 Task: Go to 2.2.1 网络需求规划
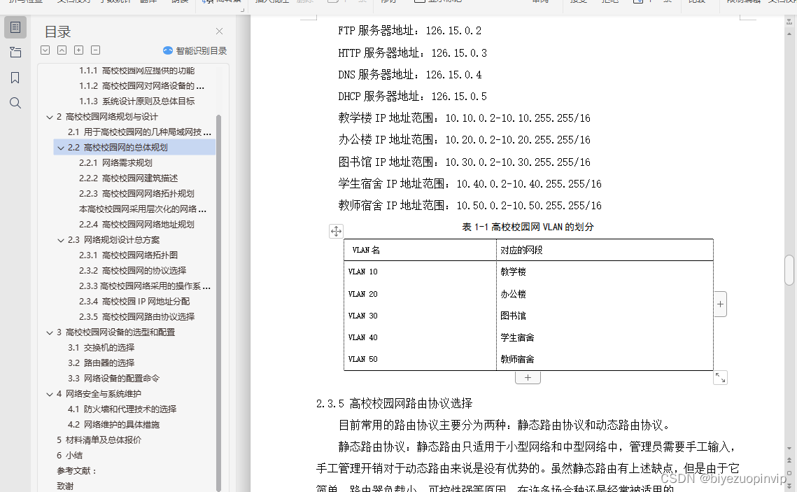pos(115,162)
